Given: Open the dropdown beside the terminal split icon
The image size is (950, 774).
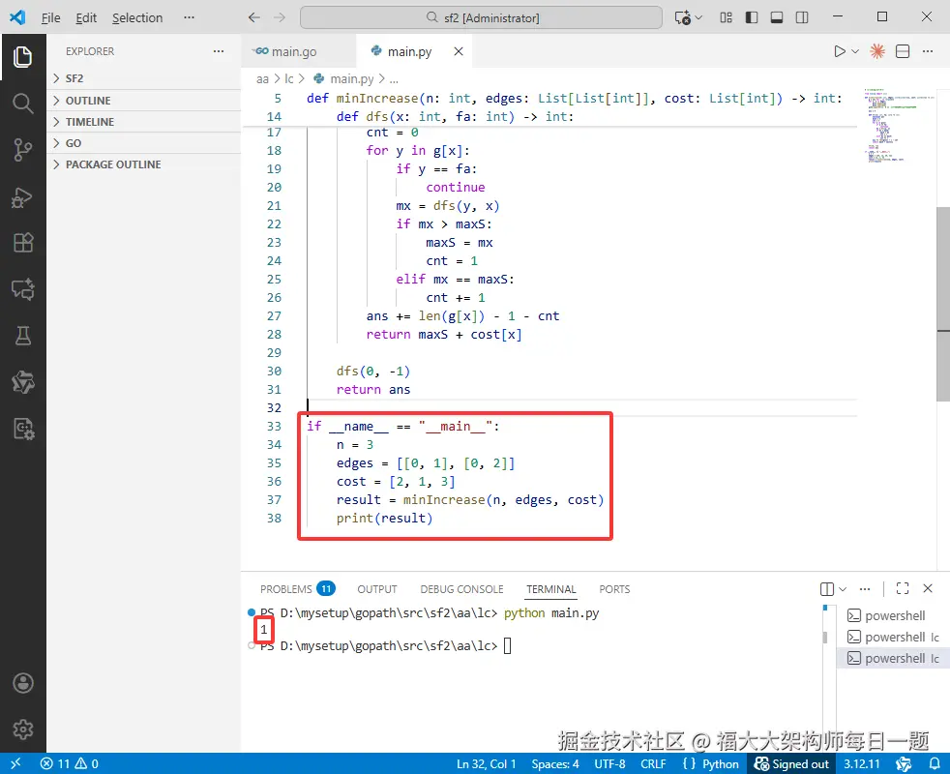Looking at the screenshot, I should tap(843, 589).
